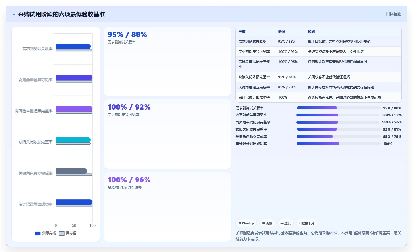Select the 变更前后差异可见率 table row name
413x252 pixels.
[x=254, y=52]
